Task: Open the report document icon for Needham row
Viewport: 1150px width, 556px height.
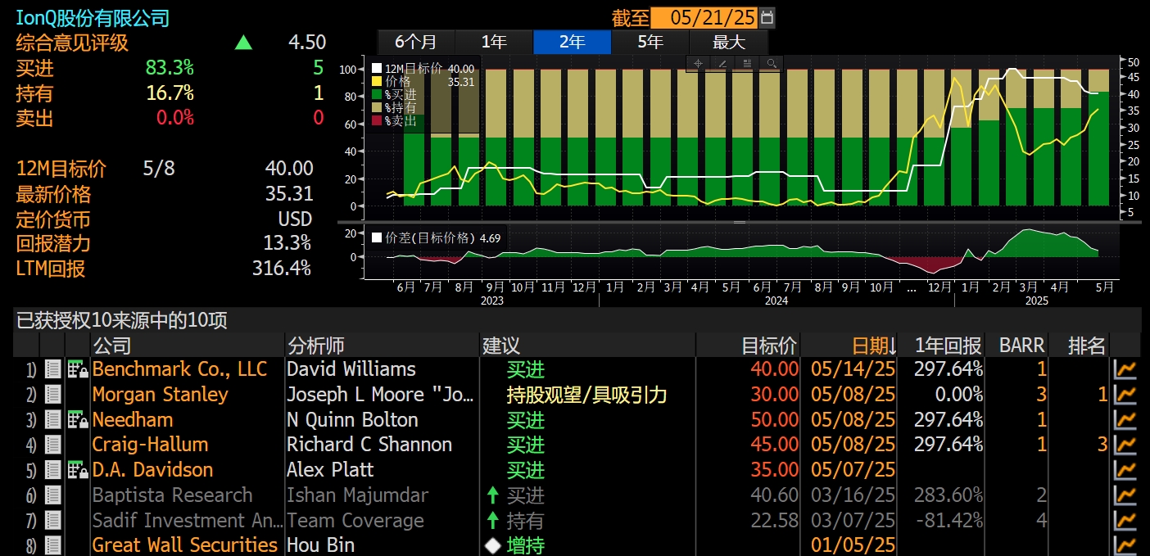Action: [x=52, y=420]
